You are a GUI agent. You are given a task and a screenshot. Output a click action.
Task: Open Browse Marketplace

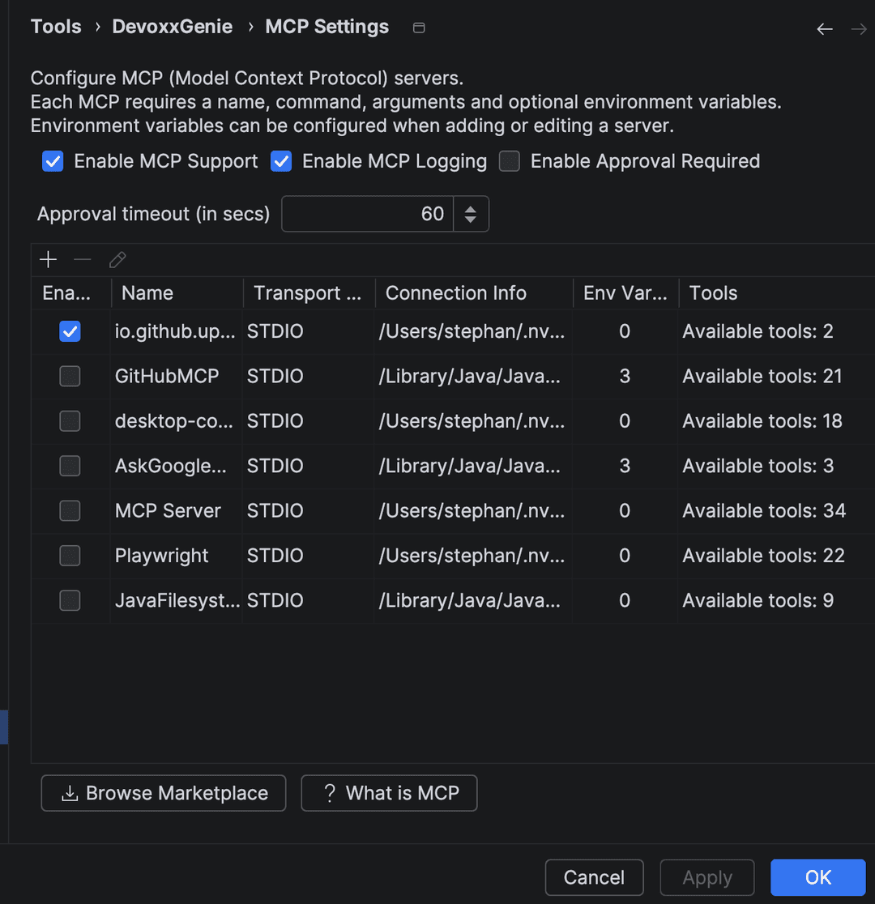point(164,793)
